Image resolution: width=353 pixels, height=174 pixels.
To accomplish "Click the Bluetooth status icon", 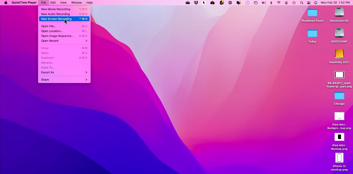I will click(271, 3).
